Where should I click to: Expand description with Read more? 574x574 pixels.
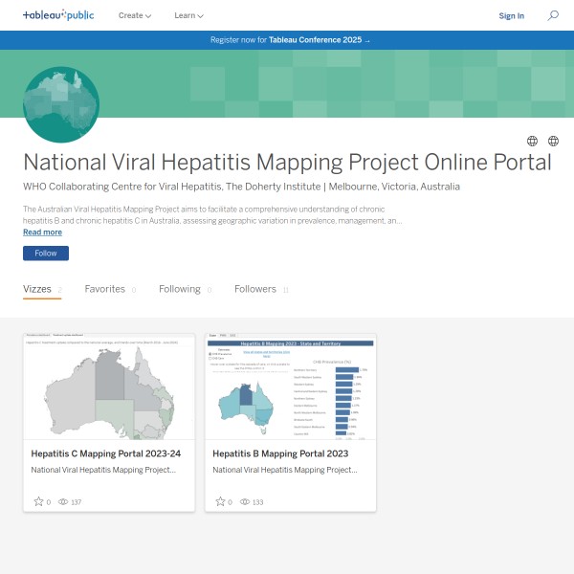coord(42,232)
